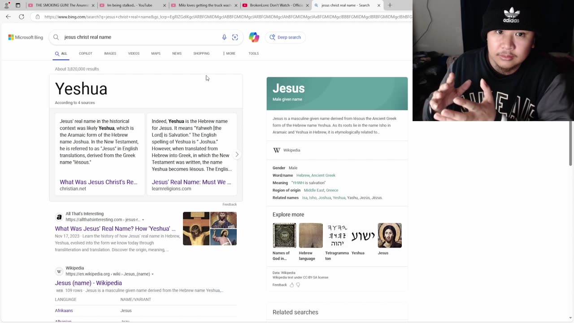Click the browser back arrow
This screenshot has width=574, height=323.
pos(8,17)
